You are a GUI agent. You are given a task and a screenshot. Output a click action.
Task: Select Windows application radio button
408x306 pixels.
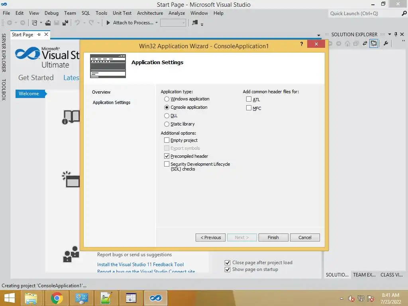pyautogui.click(x=167, y=99)
